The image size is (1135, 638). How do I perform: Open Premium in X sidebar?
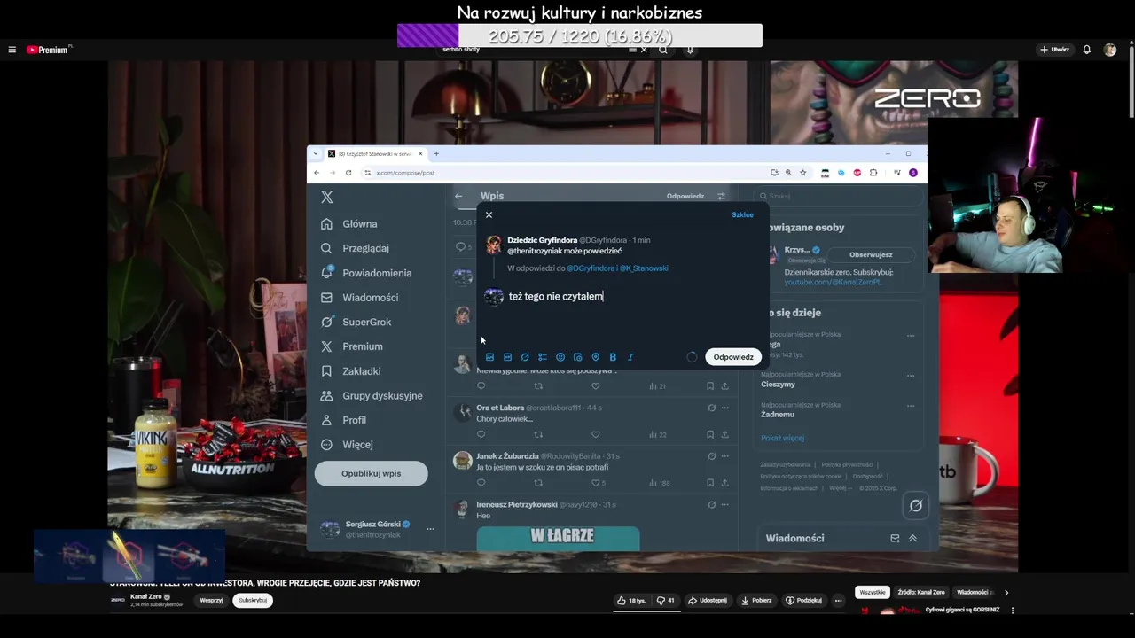click(351, 346)
